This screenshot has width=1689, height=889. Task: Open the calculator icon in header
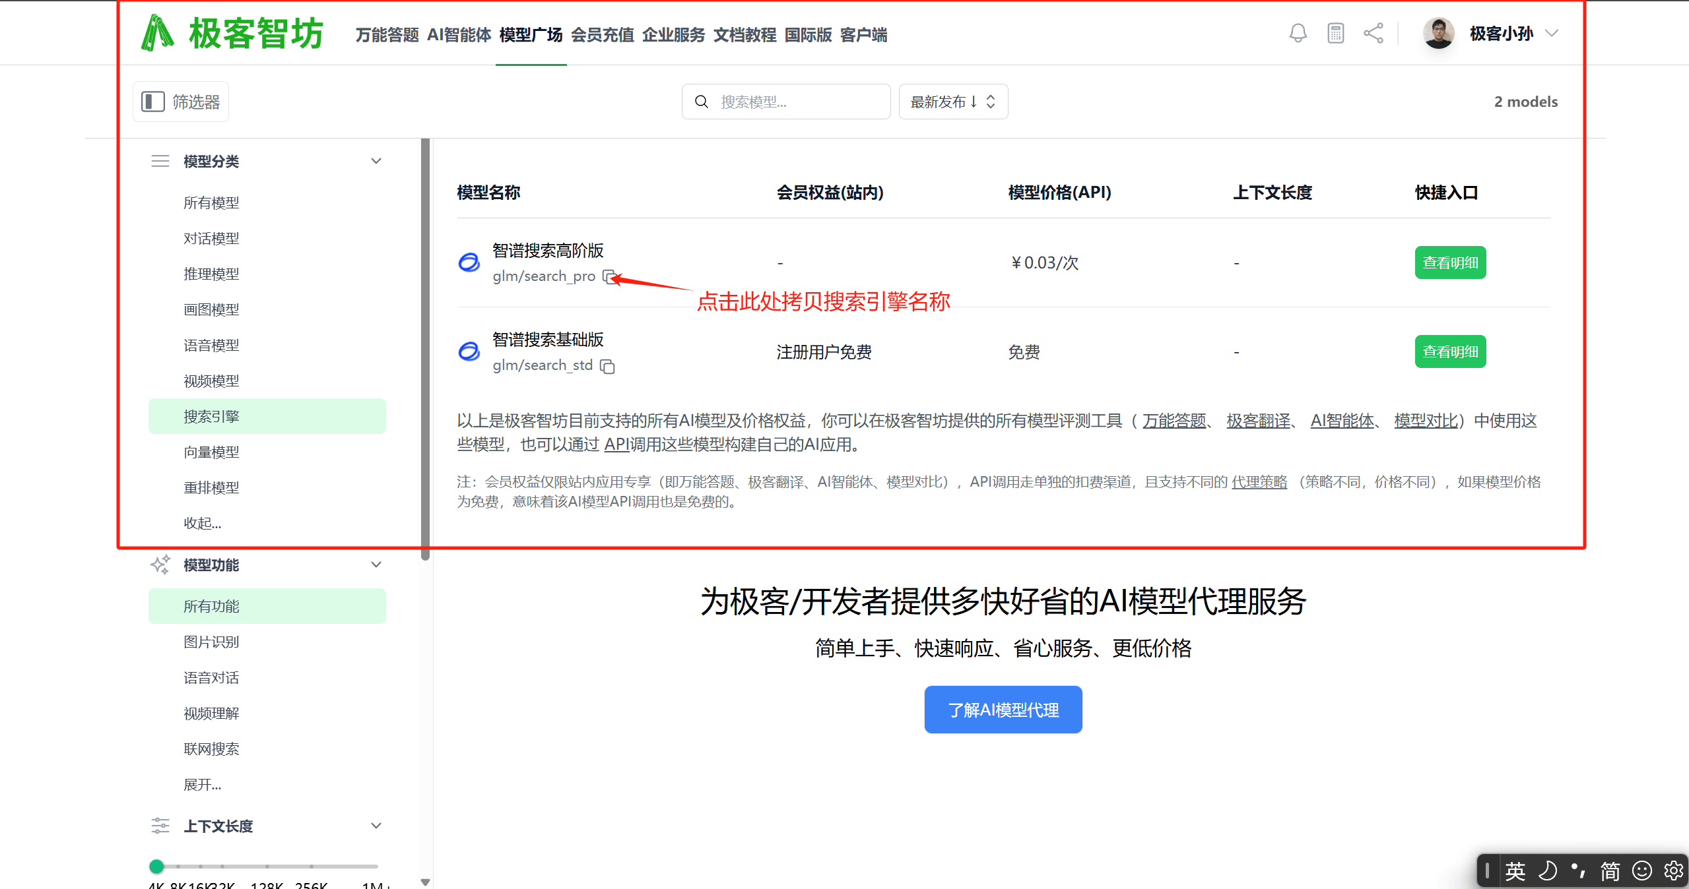(x=1335, y=33)
